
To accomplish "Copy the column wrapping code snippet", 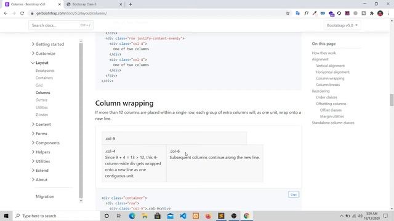I will pyautogui.click(x=294, y=195).
